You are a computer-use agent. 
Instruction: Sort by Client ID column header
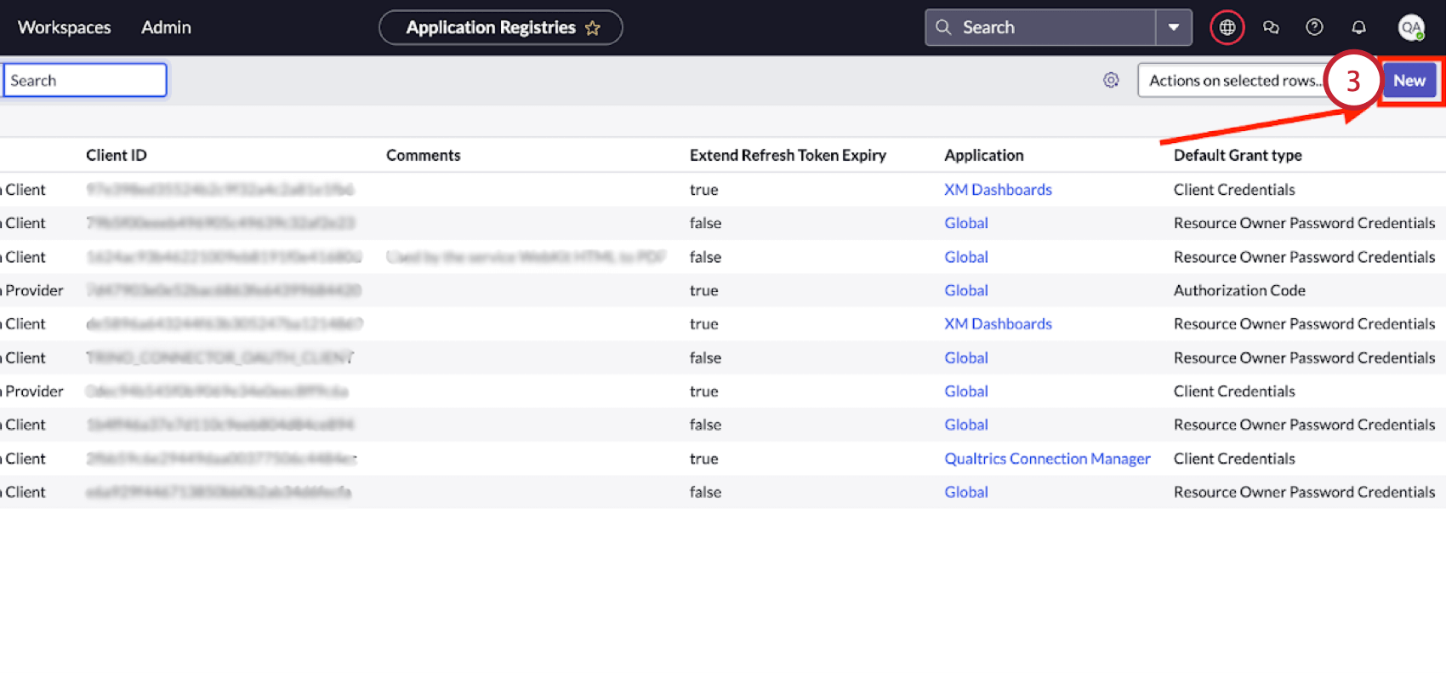coord(117,155)
